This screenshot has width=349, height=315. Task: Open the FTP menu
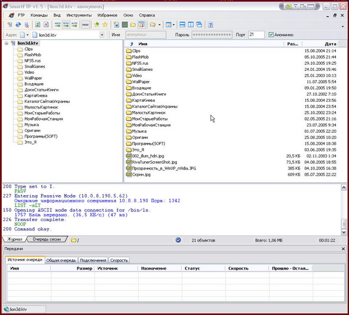click(21, 15)
